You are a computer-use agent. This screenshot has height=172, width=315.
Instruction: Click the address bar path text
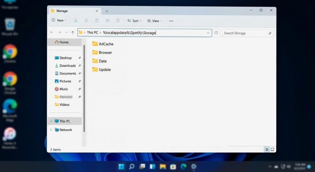[x=129, y=32]
